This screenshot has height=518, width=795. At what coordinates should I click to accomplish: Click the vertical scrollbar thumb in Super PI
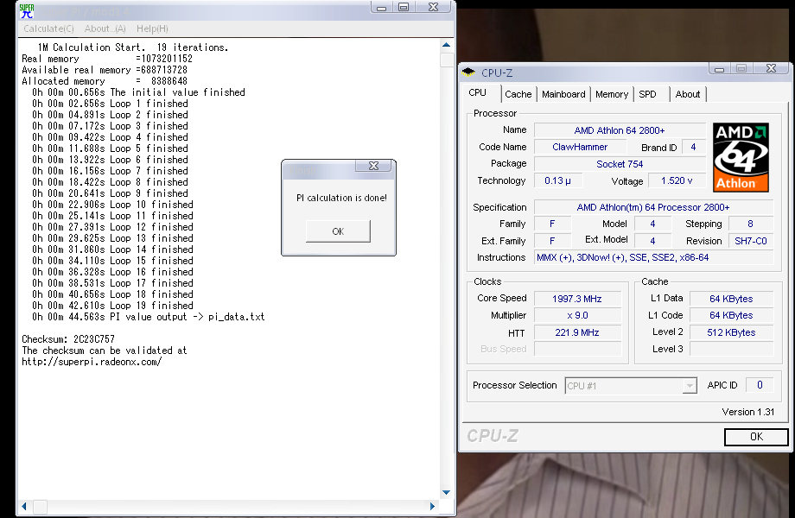447,60
